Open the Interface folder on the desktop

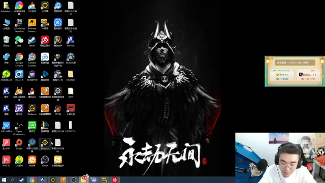[x=71, y=75]
